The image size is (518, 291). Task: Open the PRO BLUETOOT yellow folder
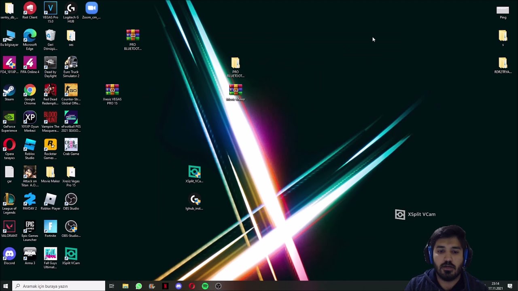pyautogui.click(x=236, y=67)
